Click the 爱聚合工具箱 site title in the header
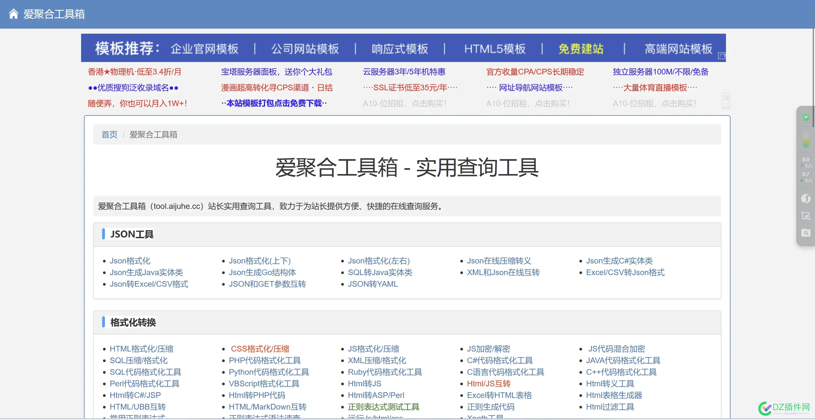Screen dimensions: 815x420 point(54,14)
